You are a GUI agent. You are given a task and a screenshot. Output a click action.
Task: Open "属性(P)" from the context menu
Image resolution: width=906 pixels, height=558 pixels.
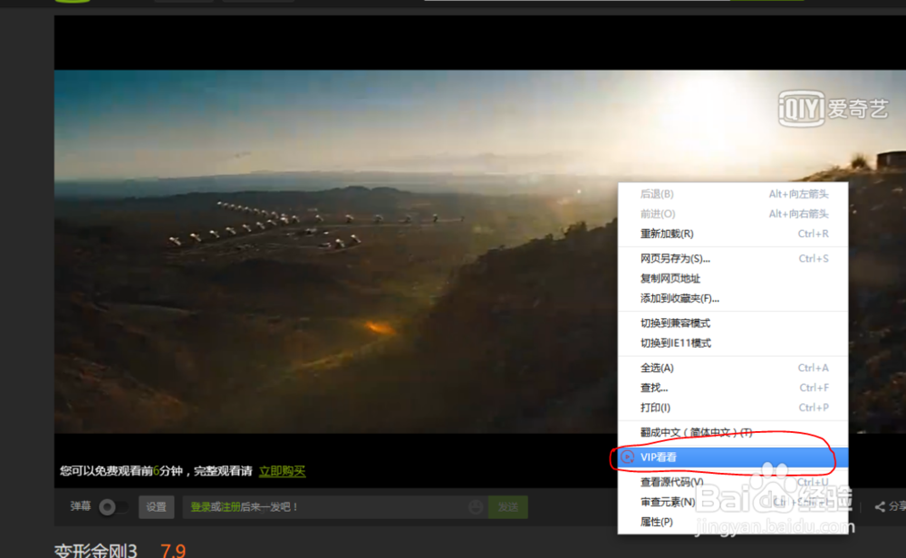click(x=733, y=522)
